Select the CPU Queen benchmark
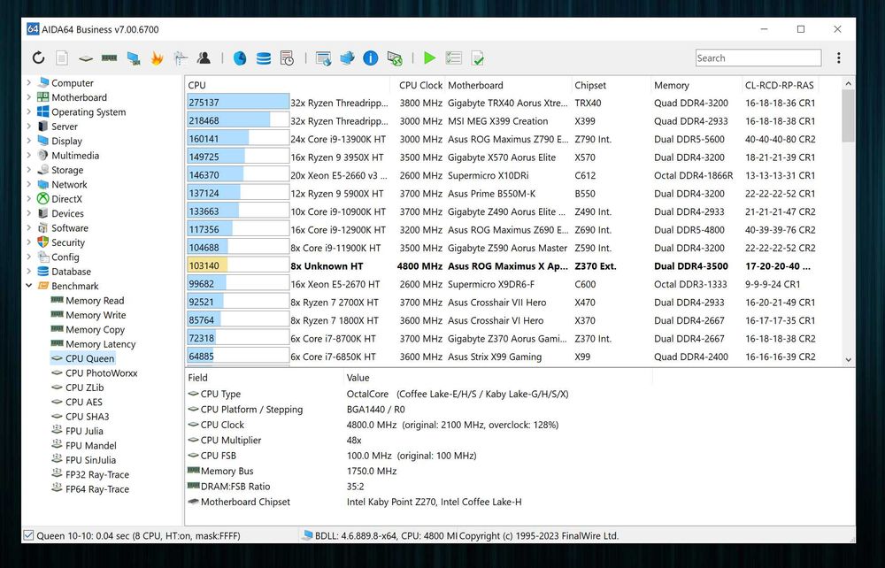The image size is (885, 568). pos(89,358)
